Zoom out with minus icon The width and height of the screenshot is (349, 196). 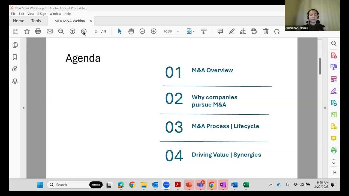pyautogui.click(x=142, y=31)
